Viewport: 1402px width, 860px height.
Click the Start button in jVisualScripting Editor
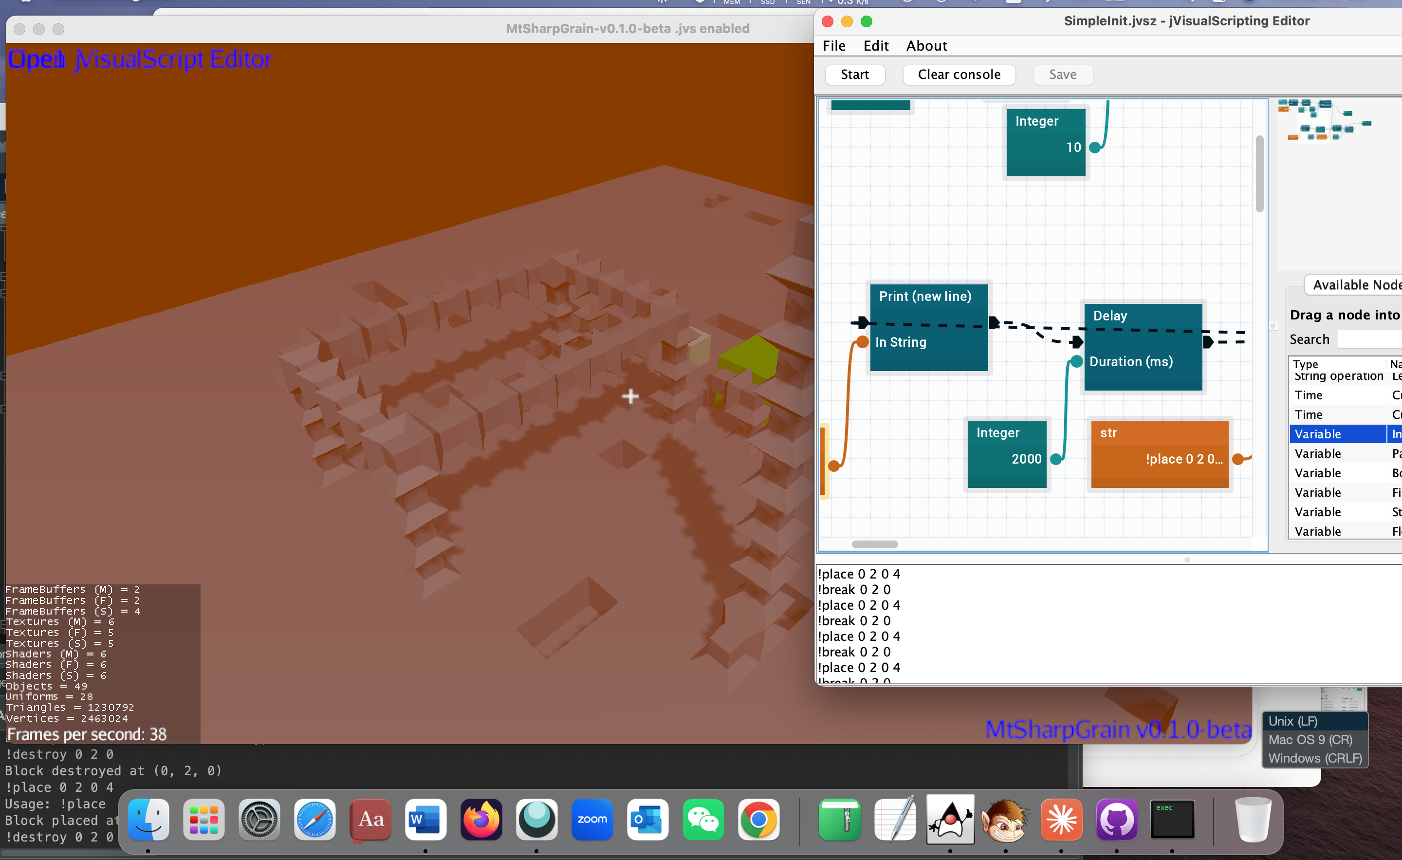pyautogui.click(x=855, y=75)
